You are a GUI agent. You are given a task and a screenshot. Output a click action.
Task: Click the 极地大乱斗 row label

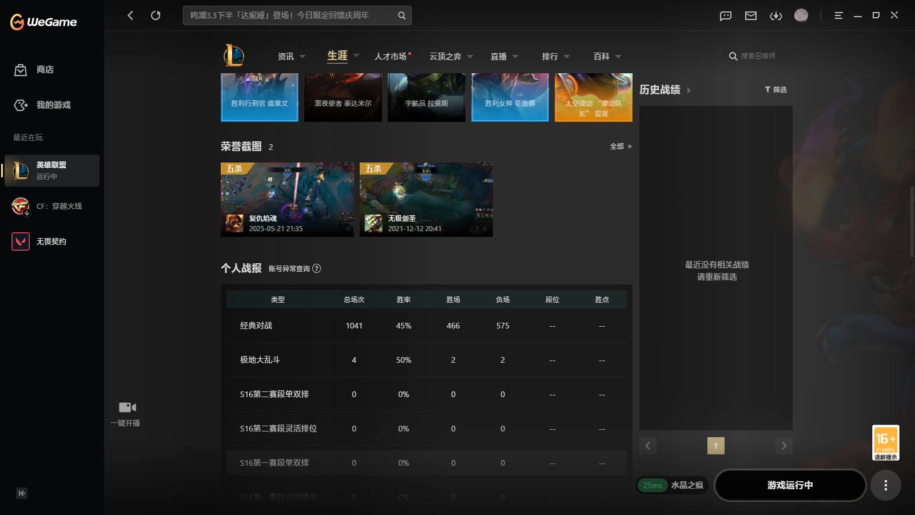pos(260,360)
